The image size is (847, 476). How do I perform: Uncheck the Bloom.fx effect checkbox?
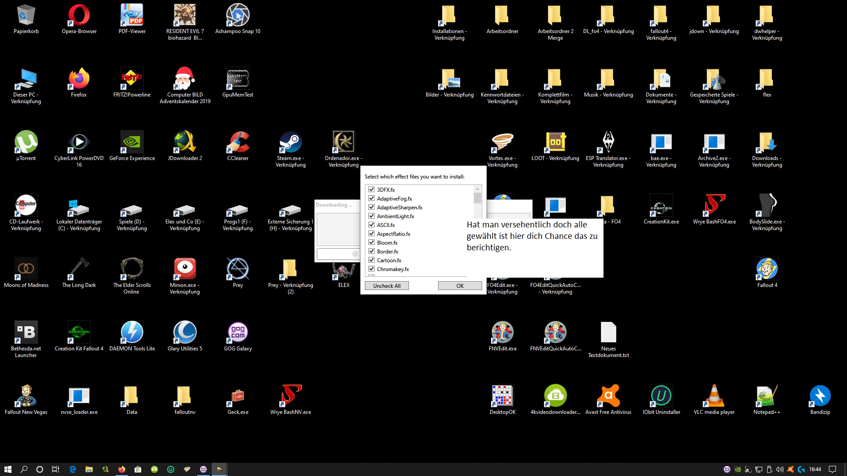coord(371,242)
